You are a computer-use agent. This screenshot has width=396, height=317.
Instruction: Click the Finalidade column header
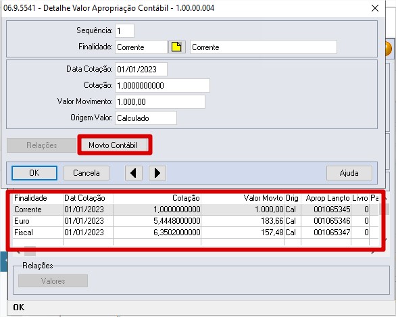(x=38, y=198)
